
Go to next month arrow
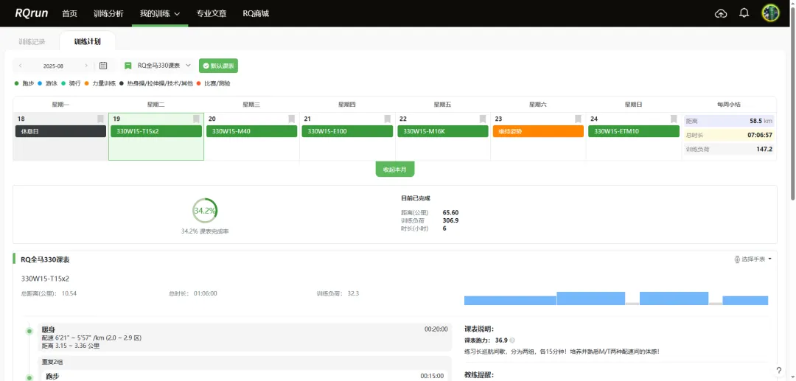tap(86, 66)
